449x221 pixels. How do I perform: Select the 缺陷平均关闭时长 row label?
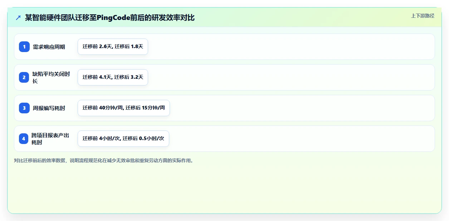(51, 77)
